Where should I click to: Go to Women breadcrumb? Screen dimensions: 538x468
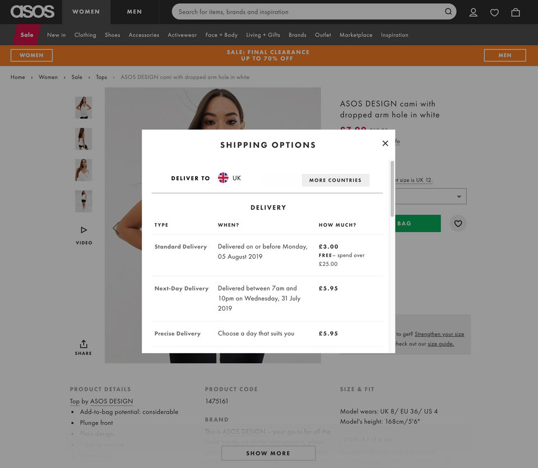click(x=48, y=77)
